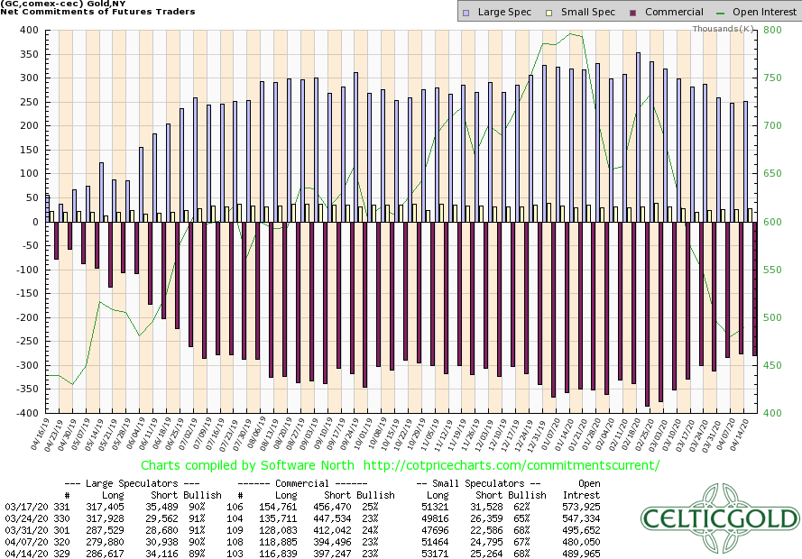Select the CELTICGOLD brand name text
802x559 pixels.
[720, 519]
